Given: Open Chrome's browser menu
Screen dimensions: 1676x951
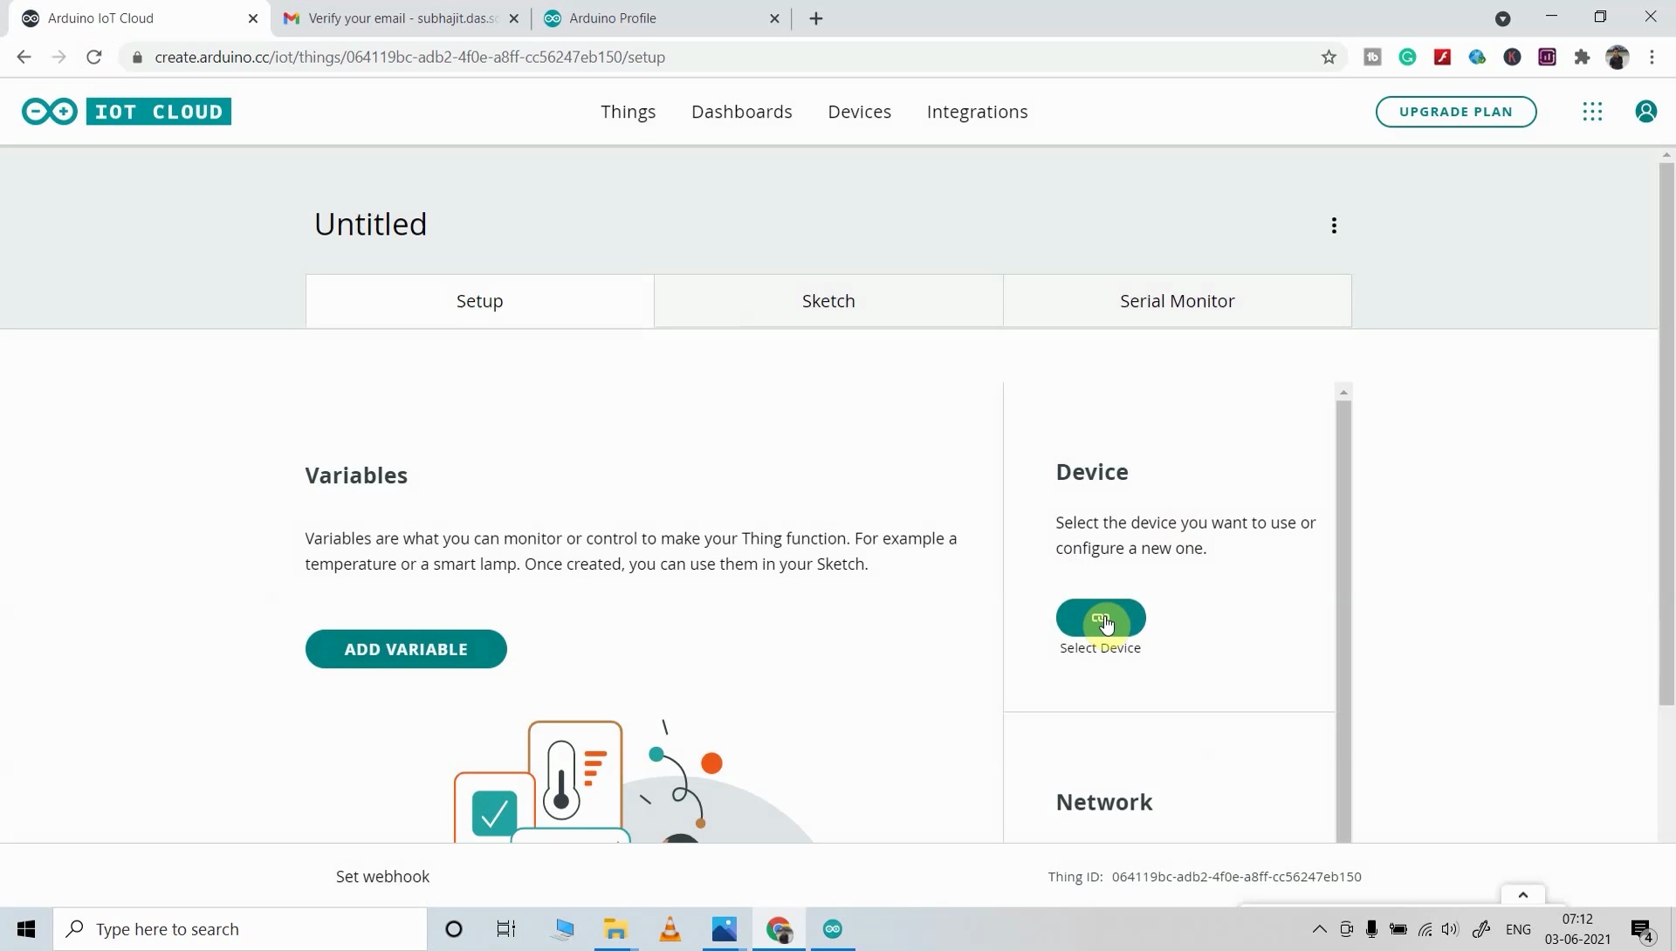Looking at the screenshot, I should click(1652, 57).
